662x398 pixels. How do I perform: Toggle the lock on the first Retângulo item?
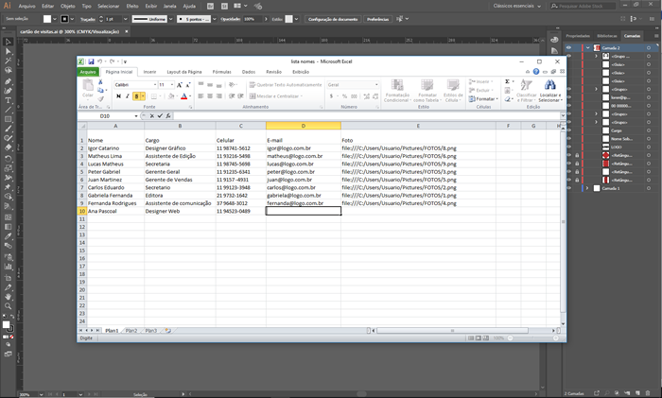click(577, 155)
